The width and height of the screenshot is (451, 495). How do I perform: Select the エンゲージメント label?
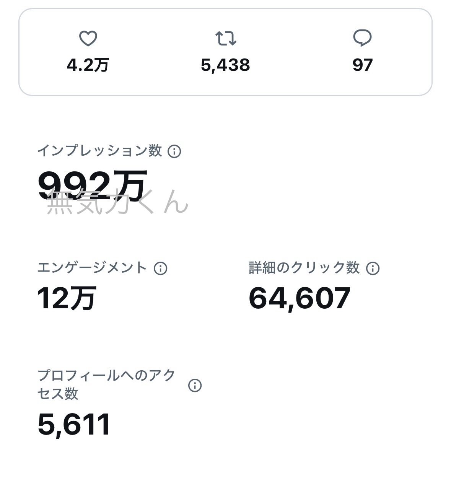(x=92, y=268)
